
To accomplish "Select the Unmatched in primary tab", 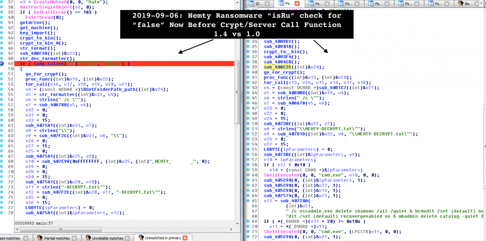I will point(163,238).
